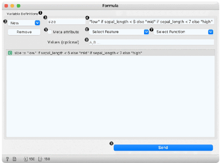Screen dimensions: 220x163
Task: Click the input count 150 in status bar
Action: [32, 159]
